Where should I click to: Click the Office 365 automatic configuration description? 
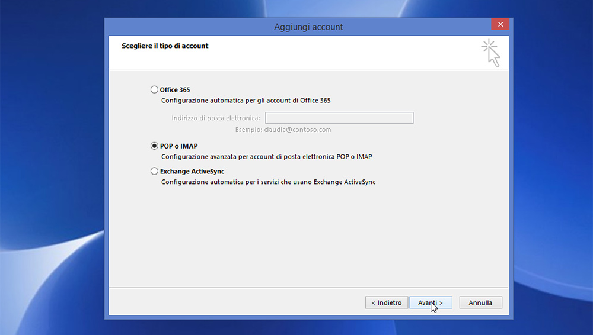(x=246, y=101)
